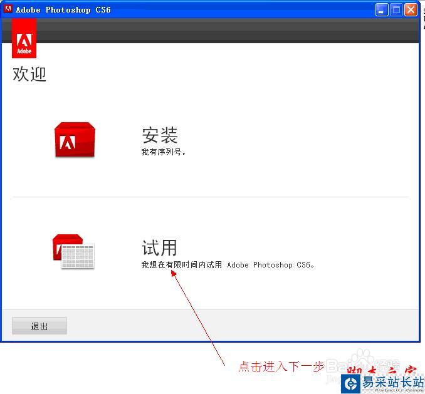Click the Adobe Photoshop CS6 window title text

(x=63, y=10)
